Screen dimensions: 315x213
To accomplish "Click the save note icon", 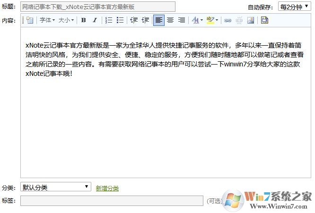I will click(x=264, y=20).
